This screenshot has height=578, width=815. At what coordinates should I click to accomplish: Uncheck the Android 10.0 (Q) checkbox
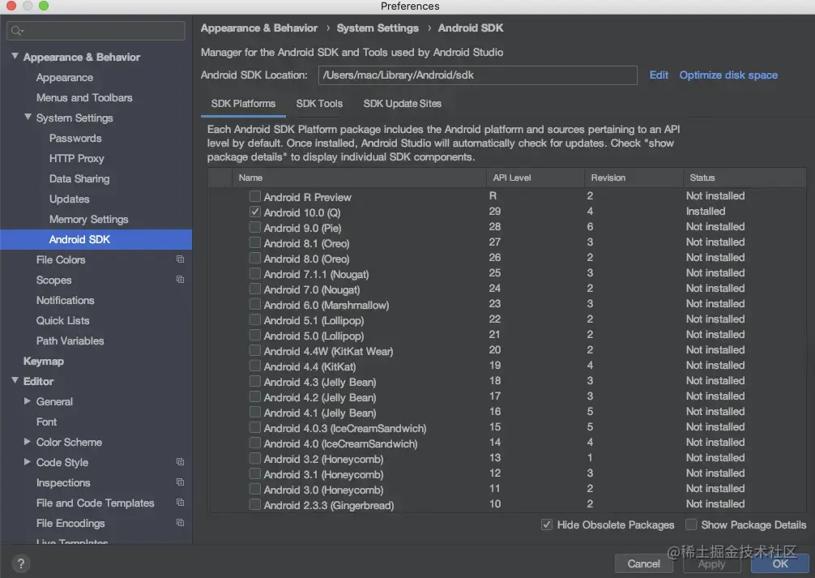click(254, 212)
